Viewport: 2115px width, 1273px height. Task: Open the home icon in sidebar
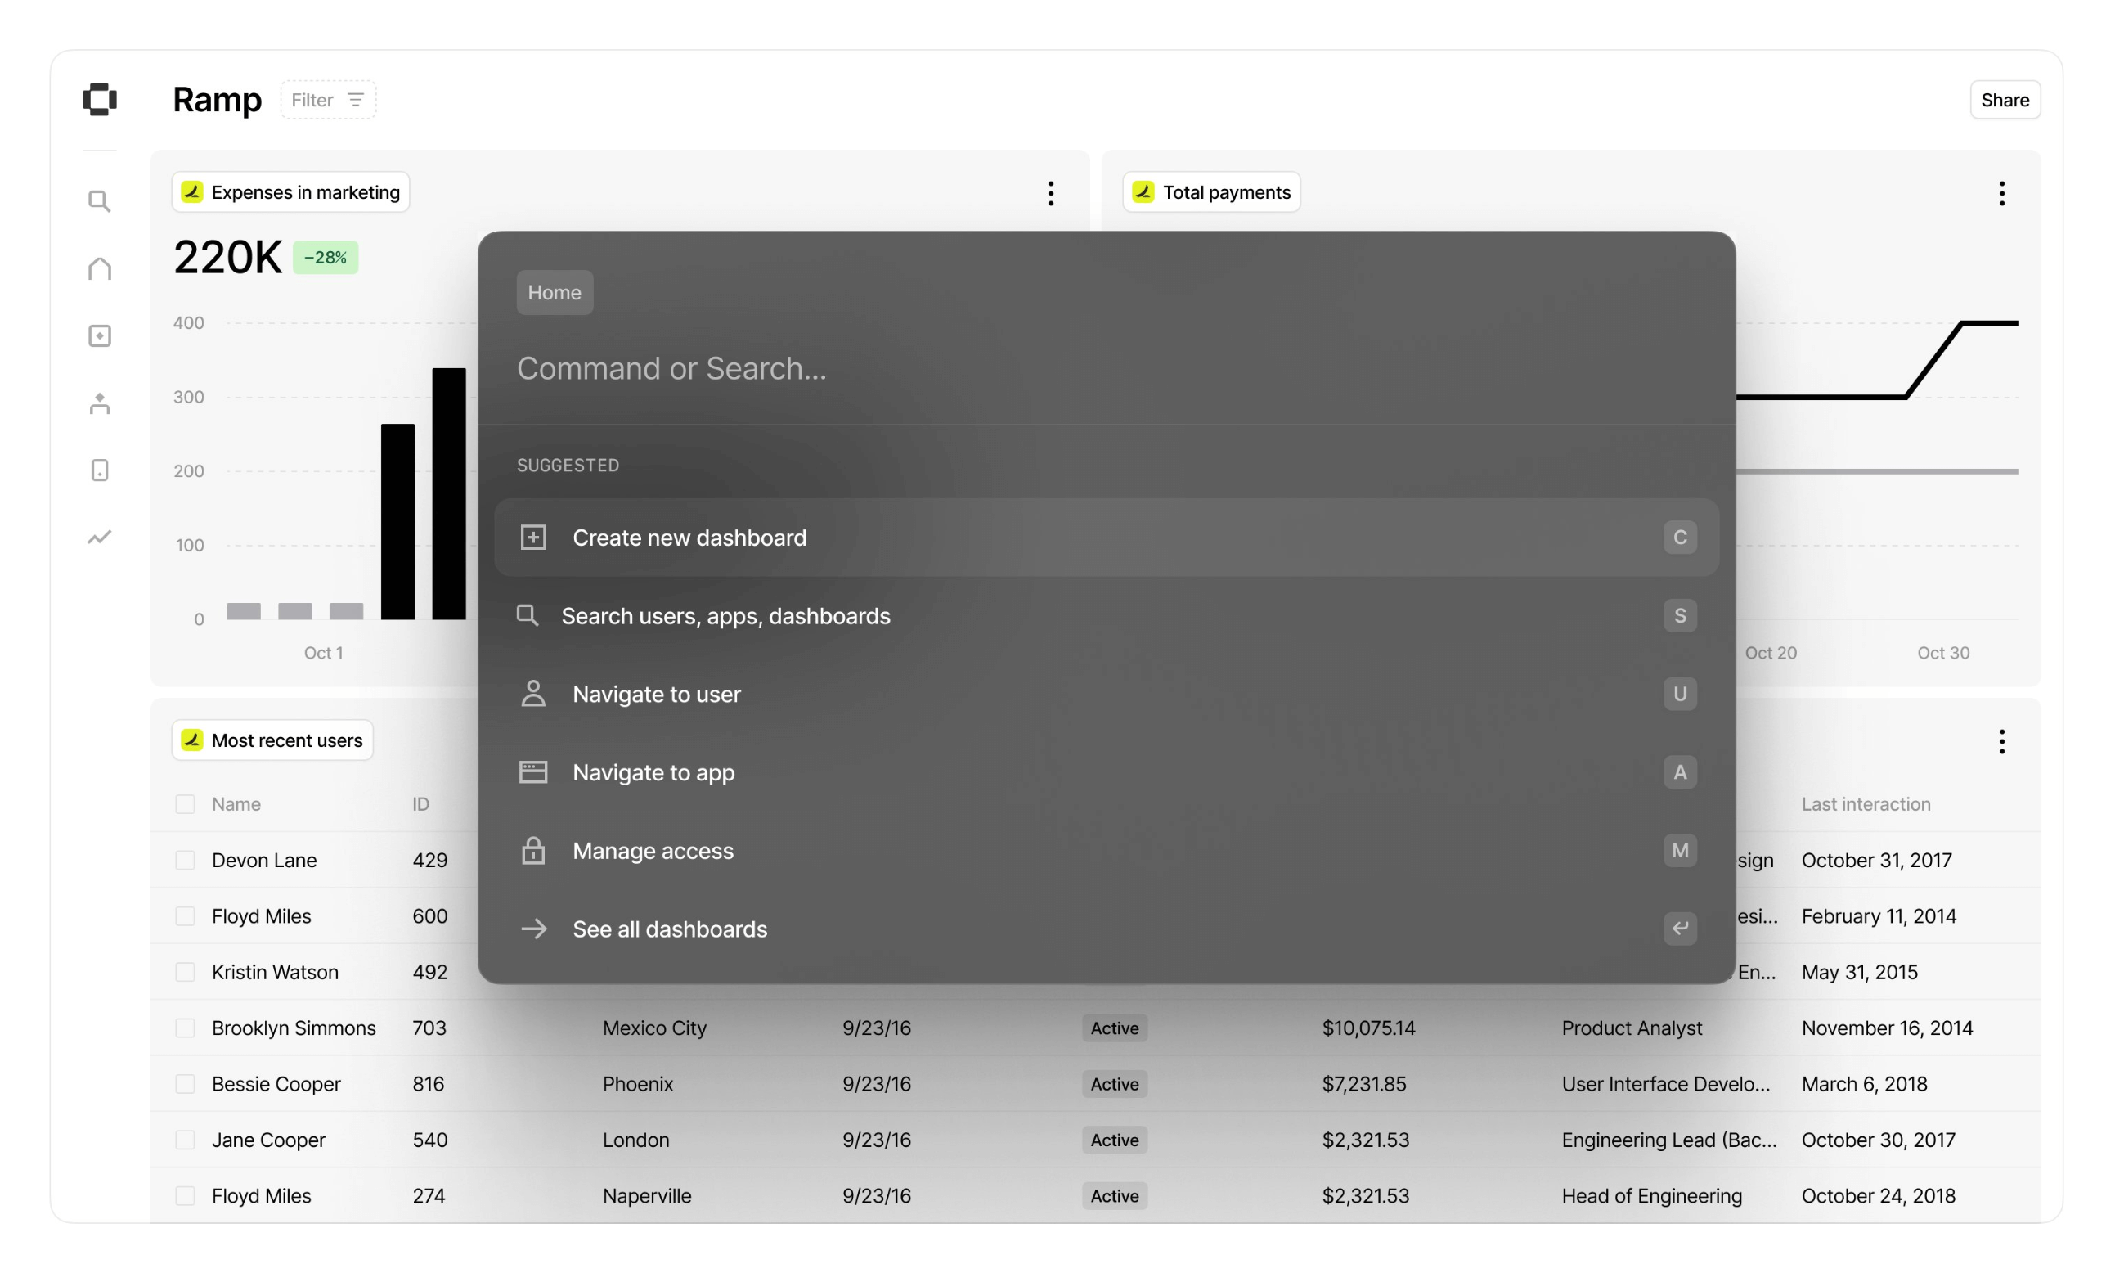click(100, 268)
